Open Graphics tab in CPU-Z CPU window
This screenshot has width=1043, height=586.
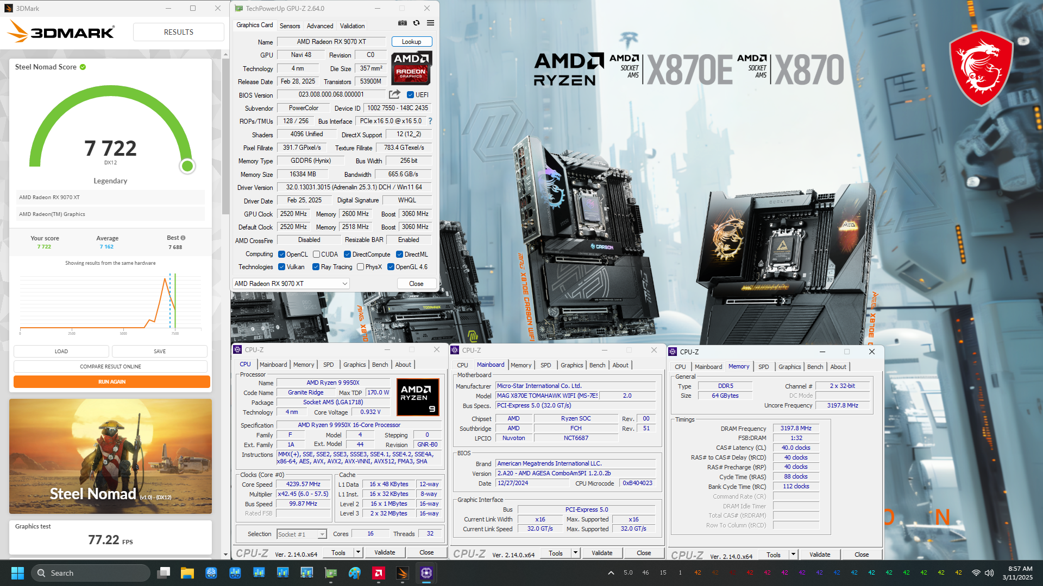(x=354, y=365)
